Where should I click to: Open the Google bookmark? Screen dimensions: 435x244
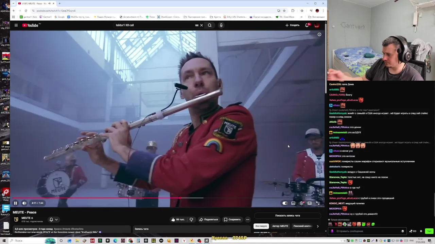point(59,17)
